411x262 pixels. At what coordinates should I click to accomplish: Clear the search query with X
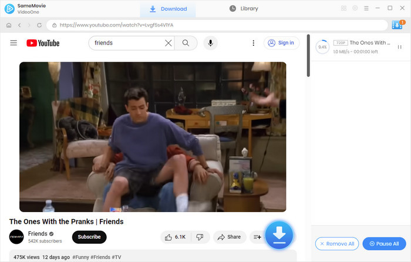169,43
